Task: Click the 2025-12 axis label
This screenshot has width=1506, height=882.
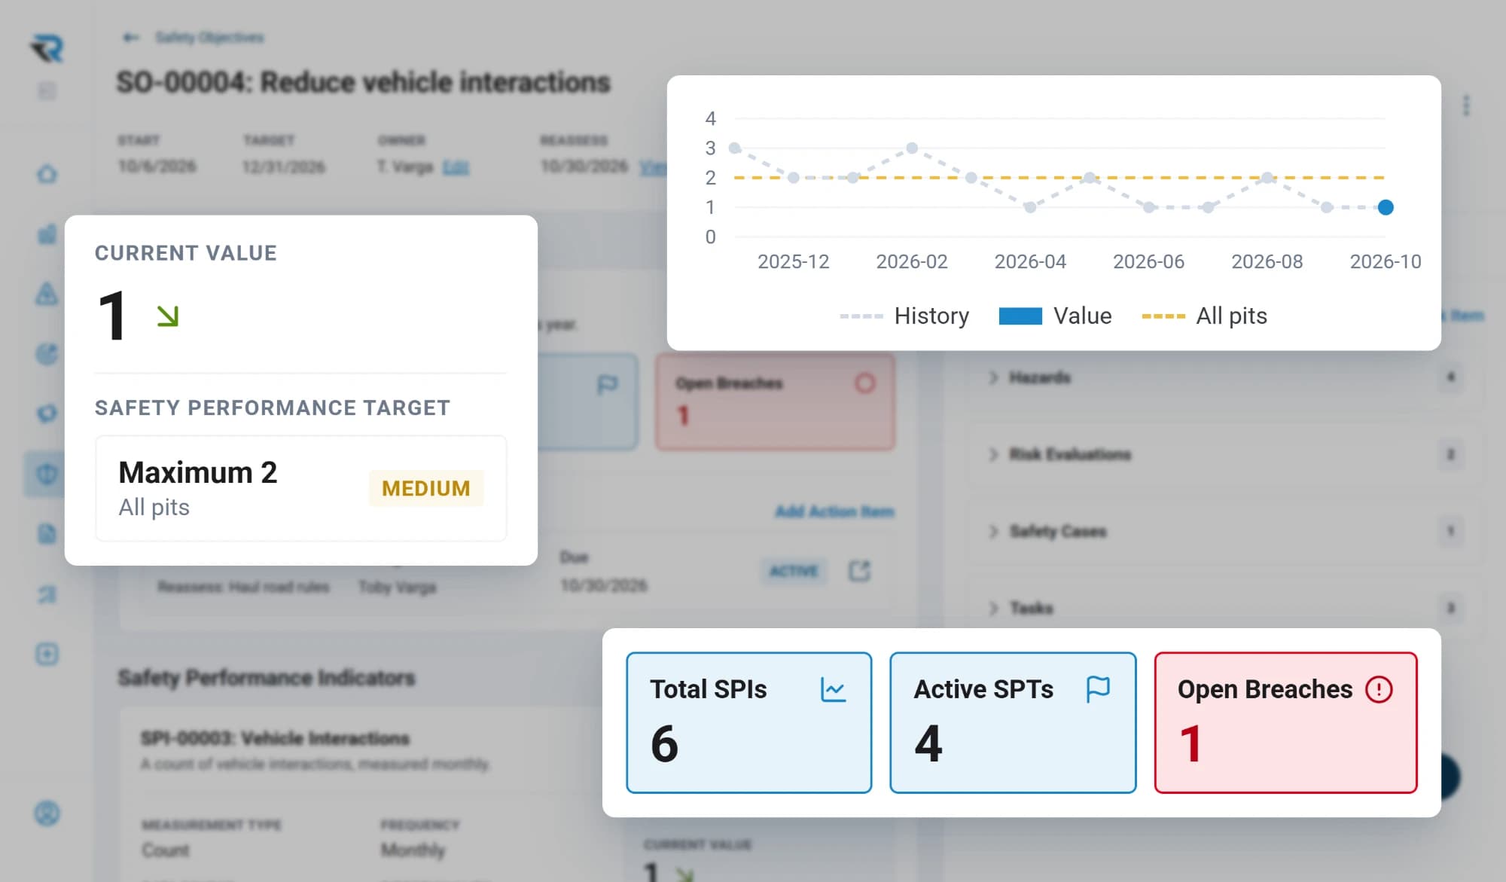Action: point(793,261)
